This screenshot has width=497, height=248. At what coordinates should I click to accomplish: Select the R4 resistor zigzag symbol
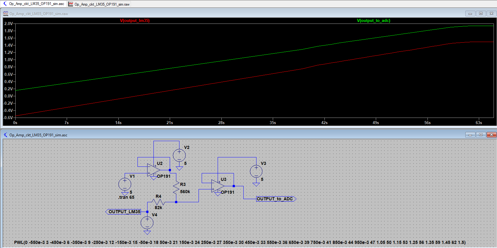coord(158,202)
